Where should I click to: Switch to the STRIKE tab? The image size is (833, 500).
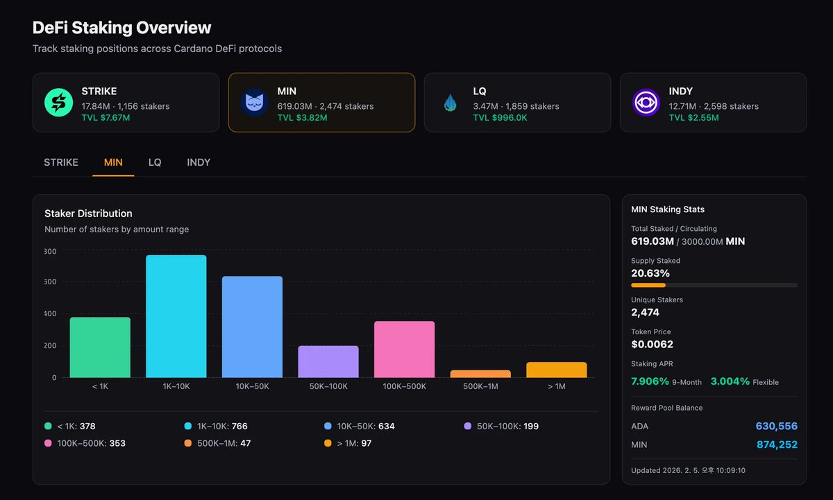60,162
